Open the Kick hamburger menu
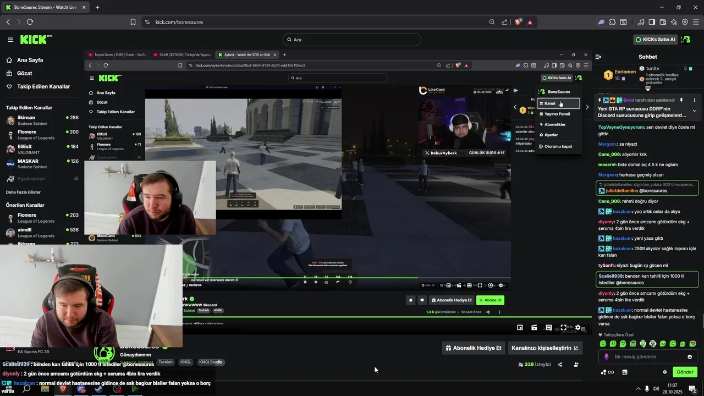This screenshot has width=704, height=396. click(10, 40)
